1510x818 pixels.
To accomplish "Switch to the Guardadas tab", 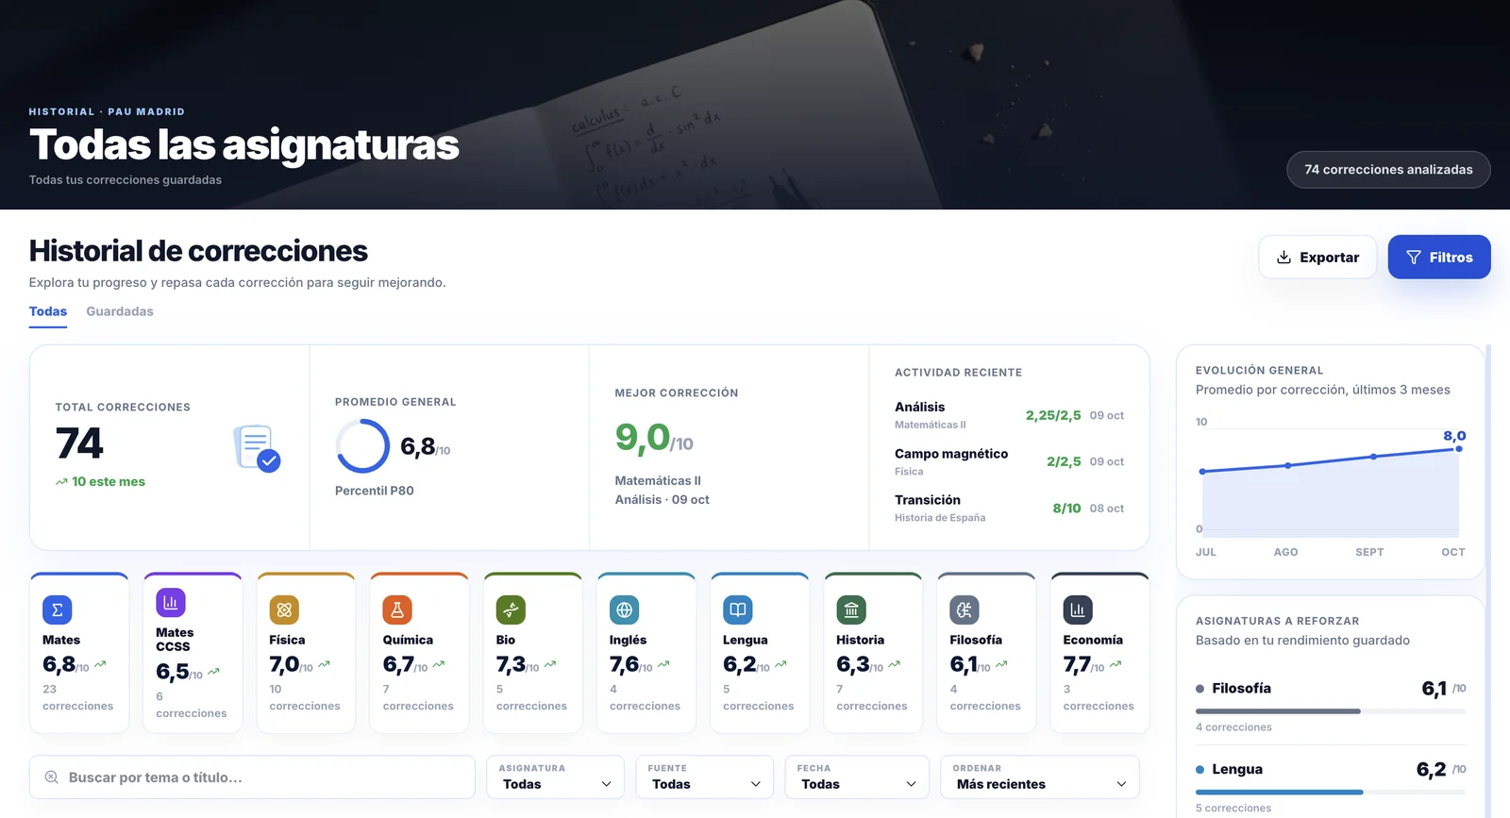I will coord(120,311).
